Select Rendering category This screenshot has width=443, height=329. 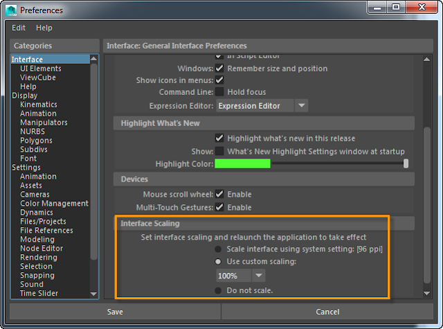(39, 258)
